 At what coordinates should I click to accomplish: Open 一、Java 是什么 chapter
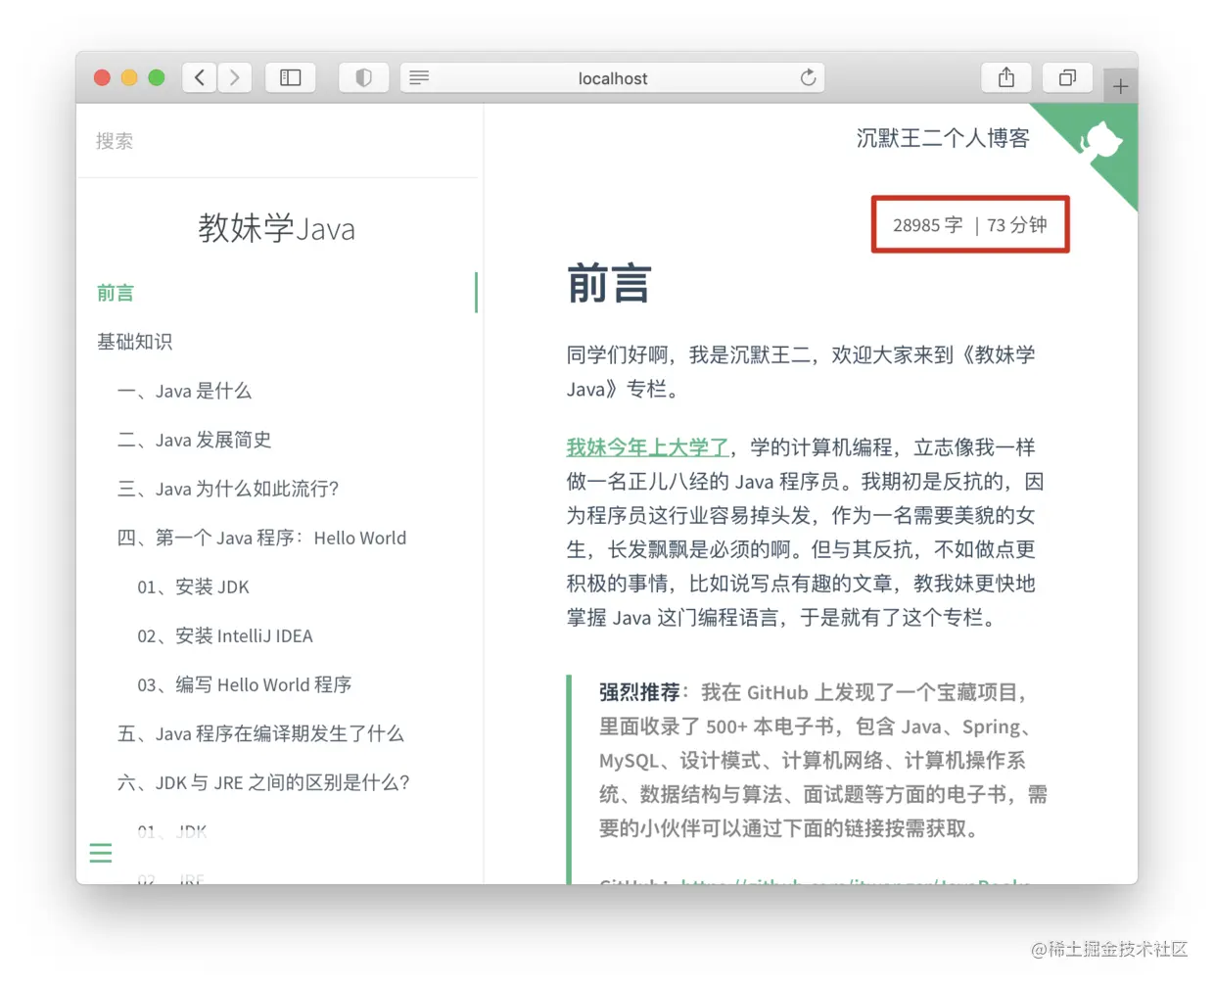pos(184,391)
